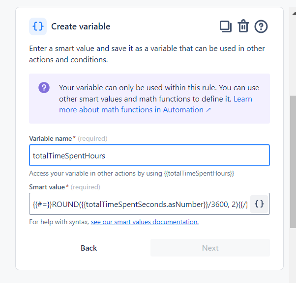
Task: Click the "For help with syntax" text
Action: 59,222
